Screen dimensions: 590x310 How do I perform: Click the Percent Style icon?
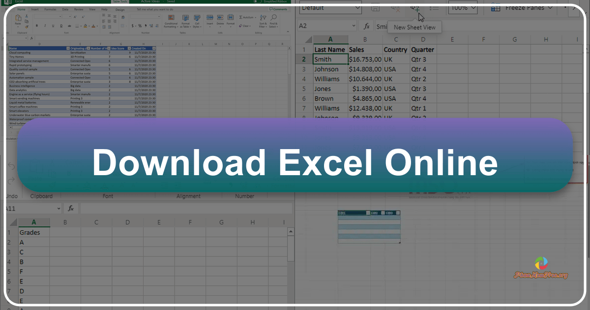point(139,26)
